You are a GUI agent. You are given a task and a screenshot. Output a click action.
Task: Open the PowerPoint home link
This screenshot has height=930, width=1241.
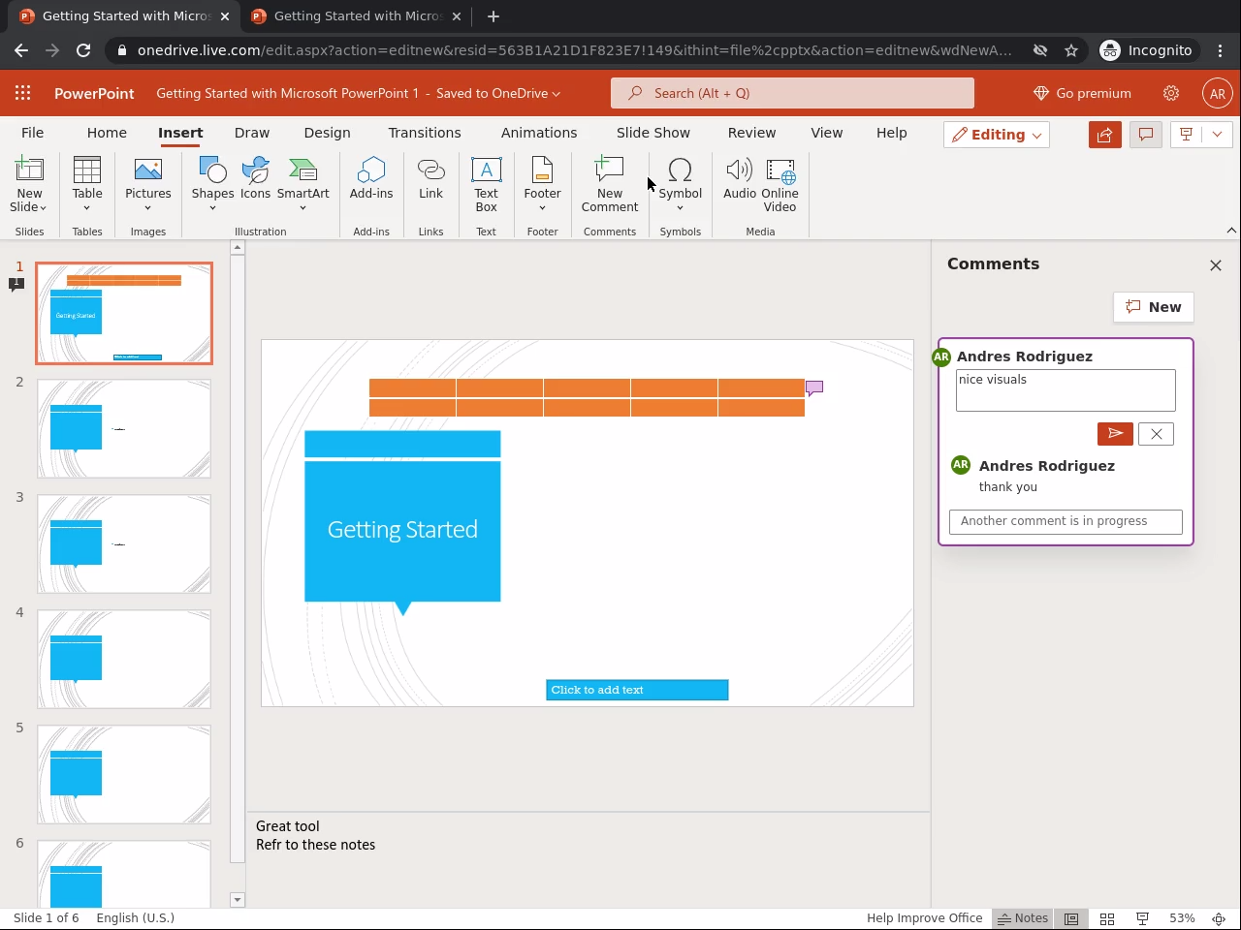(x=94, y=93)
